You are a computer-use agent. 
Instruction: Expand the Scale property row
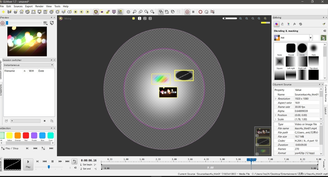[276, 119]
